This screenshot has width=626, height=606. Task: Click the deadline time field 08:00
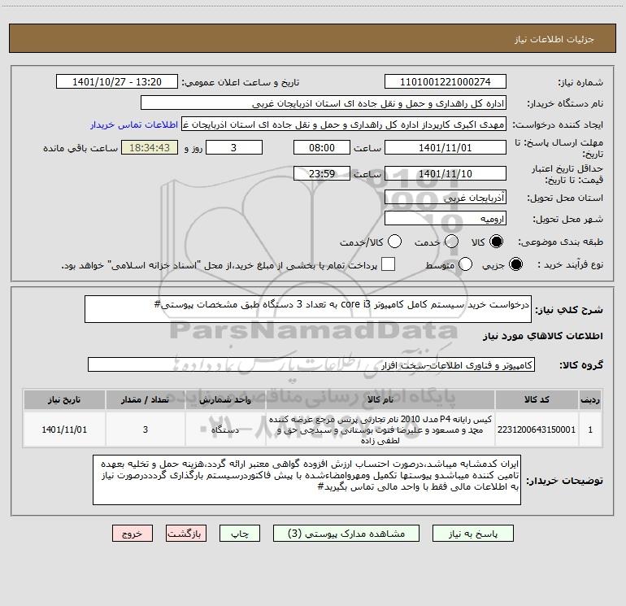322,147
